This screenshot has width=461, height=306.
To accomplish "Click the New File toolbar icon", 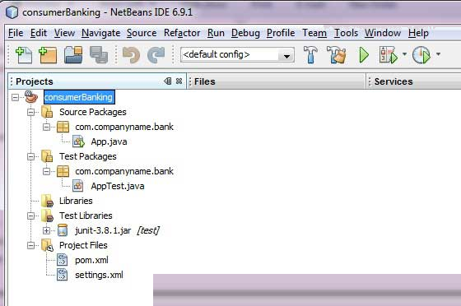I will coord(24,55).
